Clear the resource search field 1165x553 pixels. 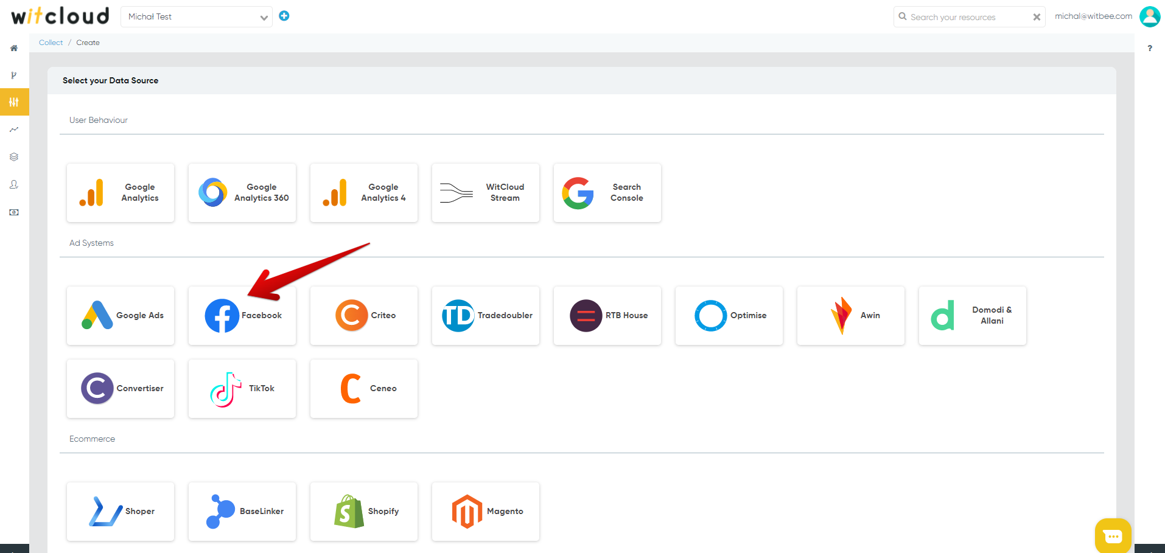click(x=1037, y=17)
